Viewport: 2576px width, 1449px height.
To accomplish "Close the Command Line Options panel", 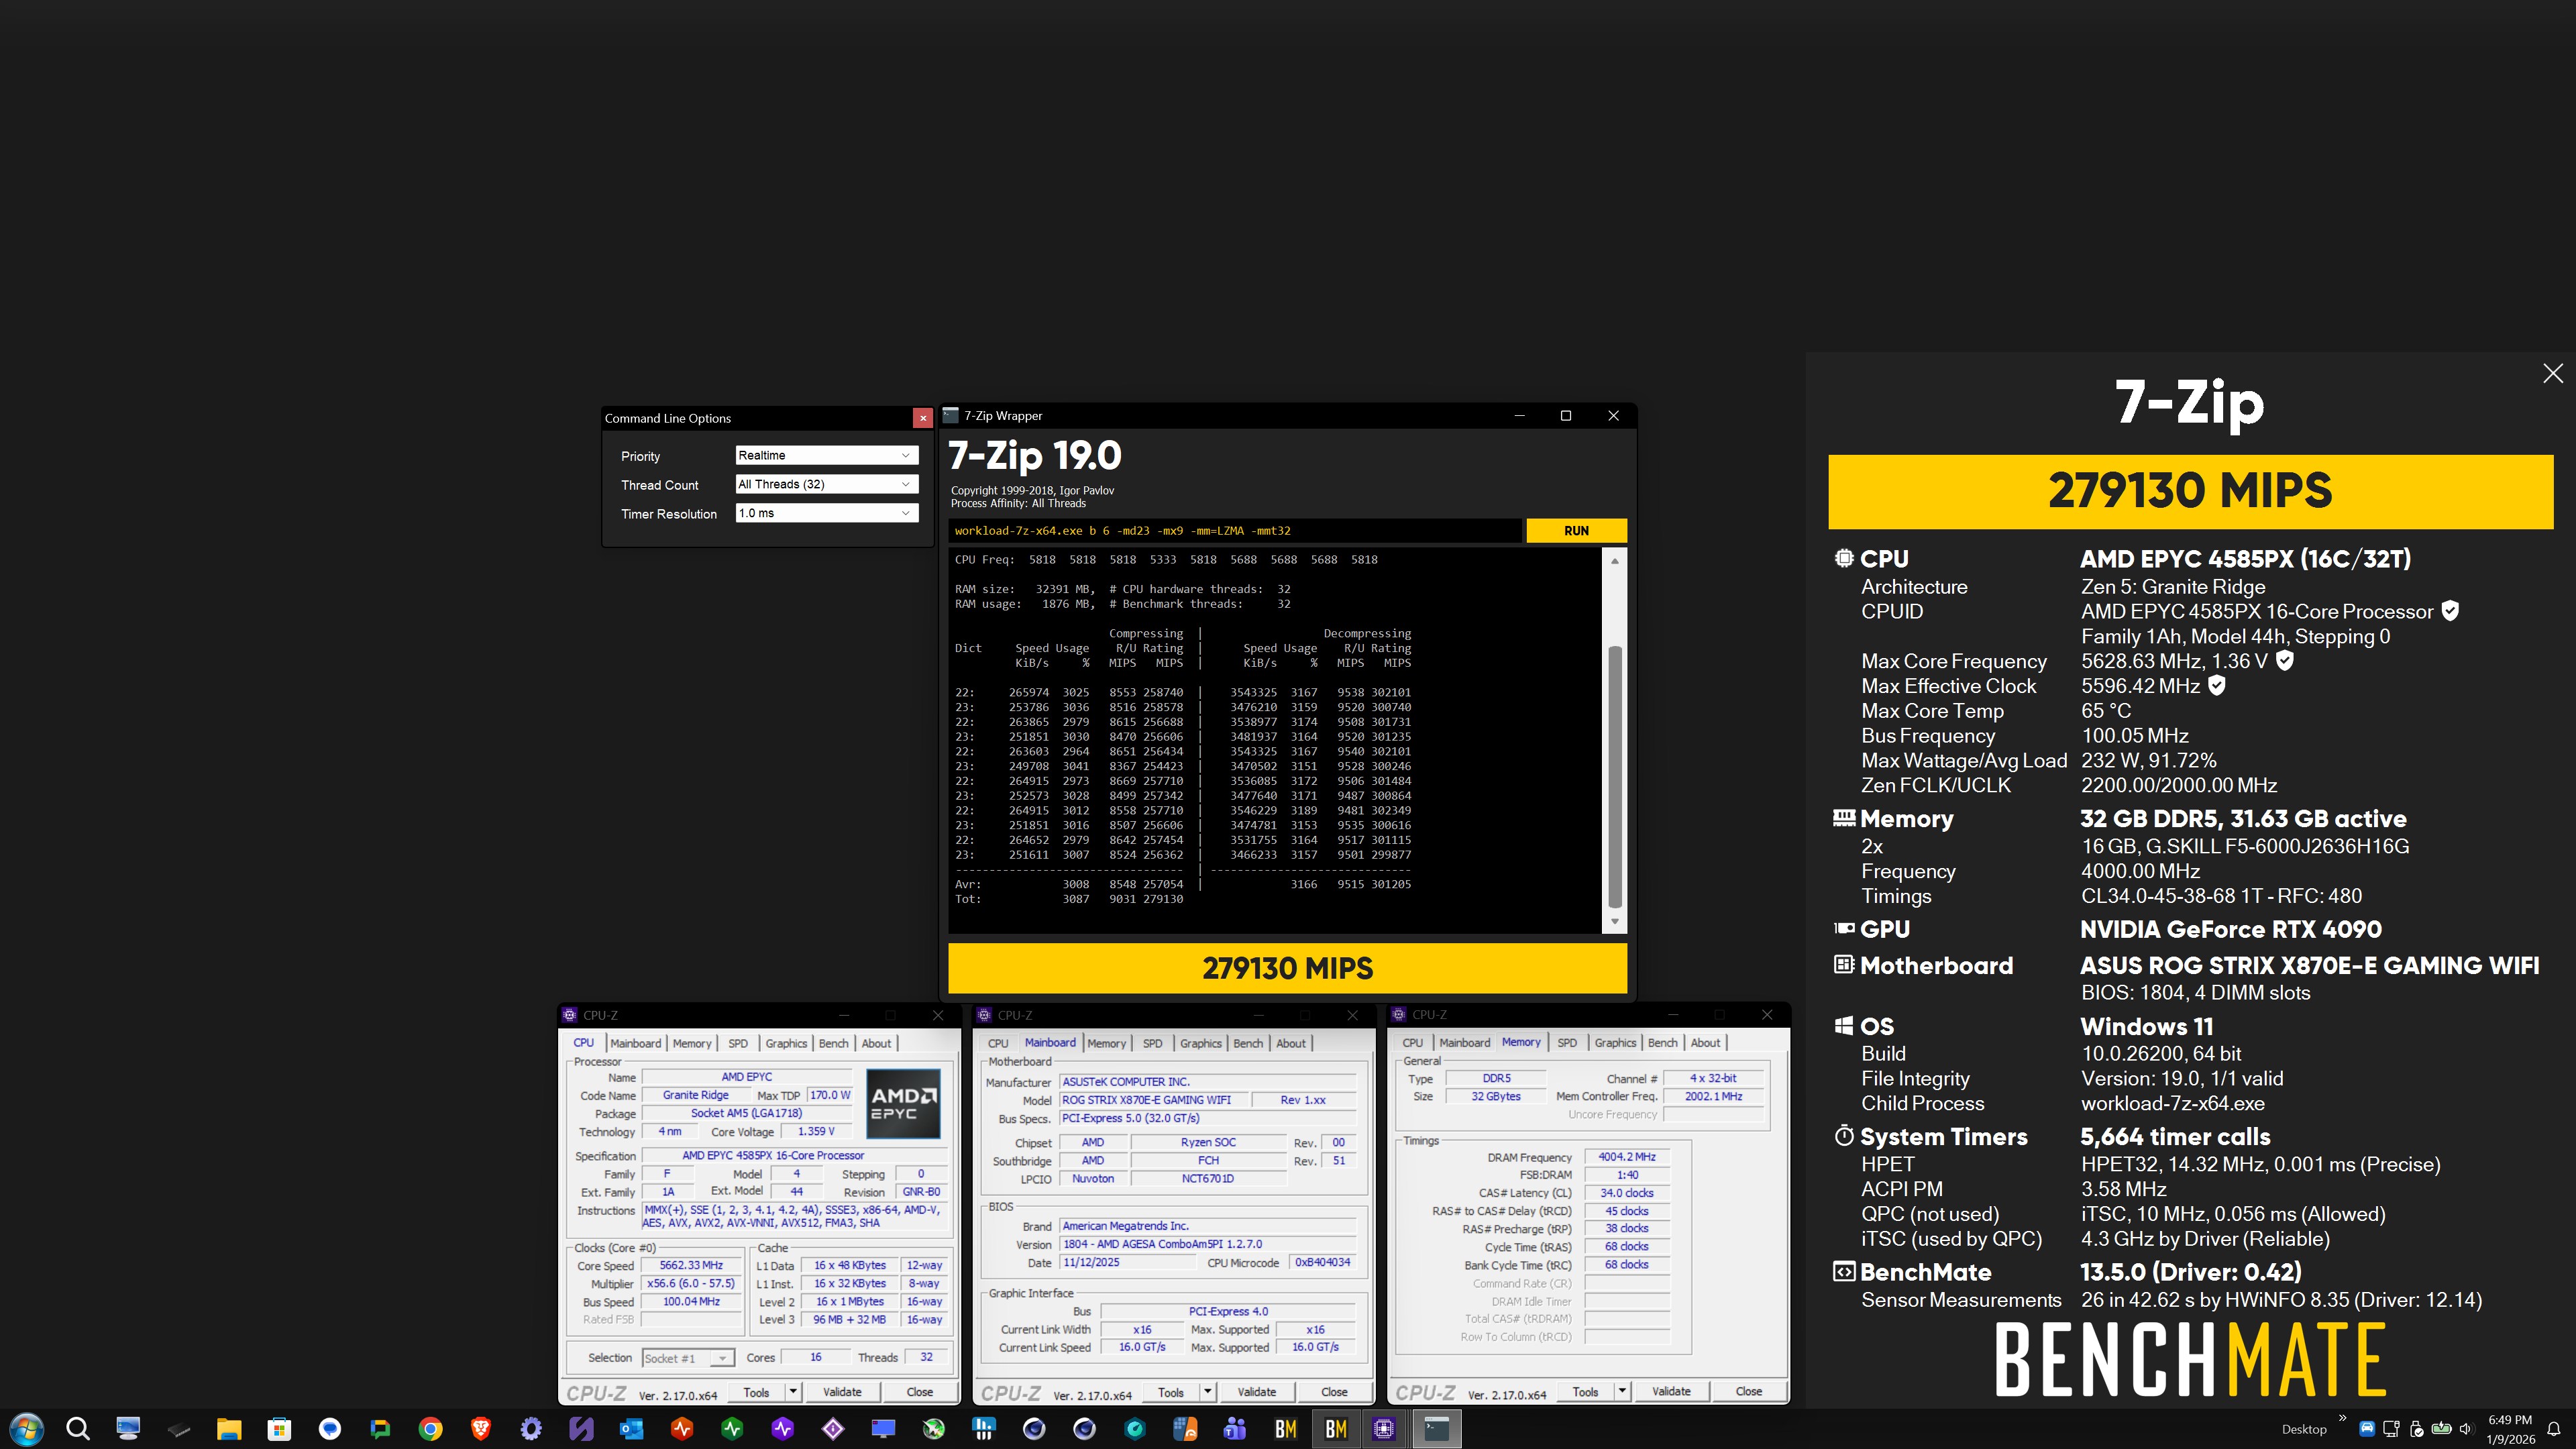I will [x=922, y=419].
